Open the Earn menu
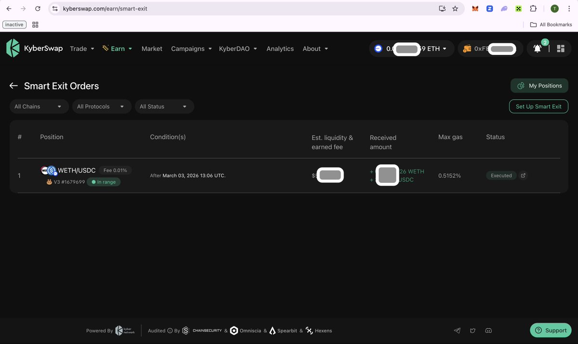Screen dimensions: 578x344 pyautogui.click(x=117, y=49)
